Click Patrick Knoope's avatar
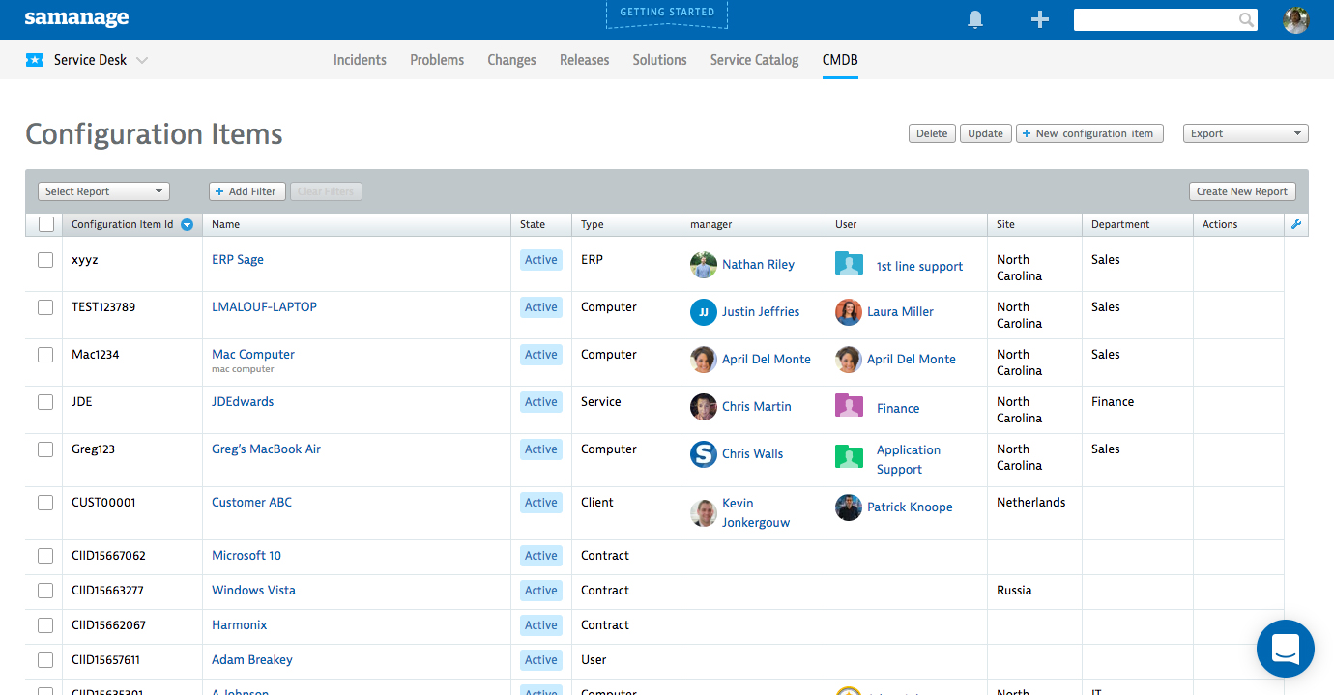1334x695 pixels. click(x=849, y=507)
